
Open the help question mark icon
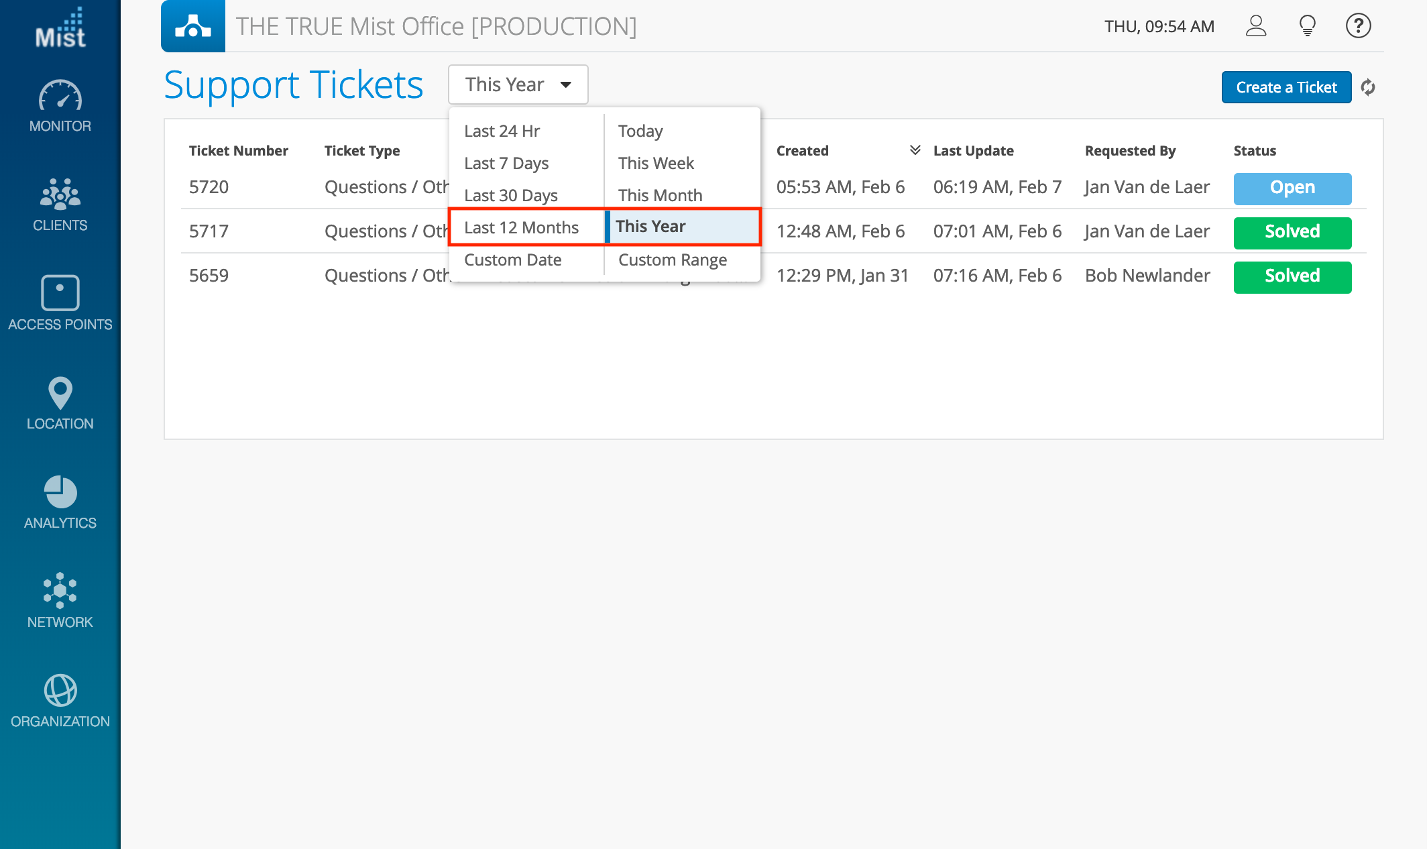point(1358,26)
